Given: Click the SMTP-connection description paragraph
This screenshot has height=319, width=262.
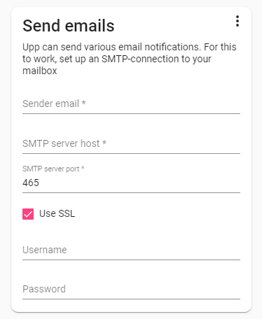Looking at the screenshot, I should (130, 59).
